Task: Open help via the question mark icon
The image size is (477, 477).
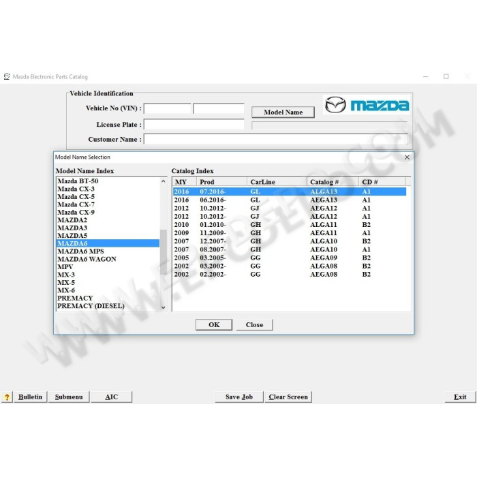Action: click(x=7, y=397)
